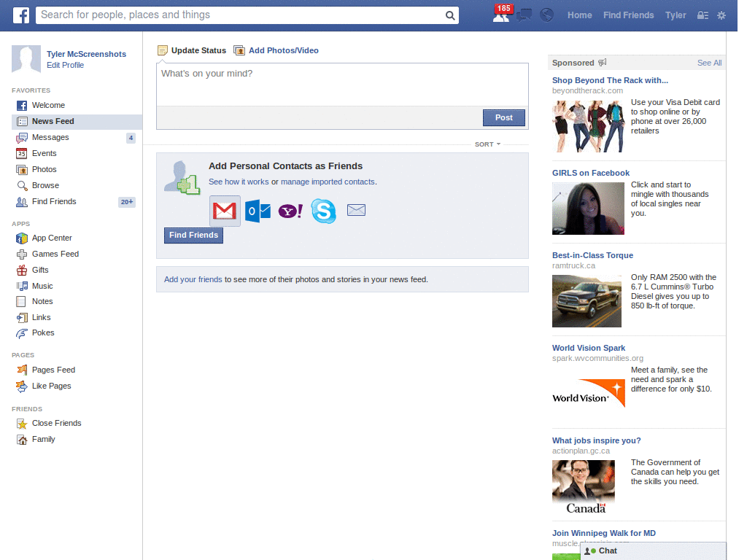747x560 pixels.
Task: Open Shop Beyond The Rack ad link
Action: (610, 80)
